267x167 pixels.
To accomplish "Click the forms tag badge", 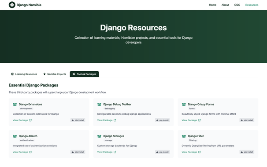I will point(192,109).
